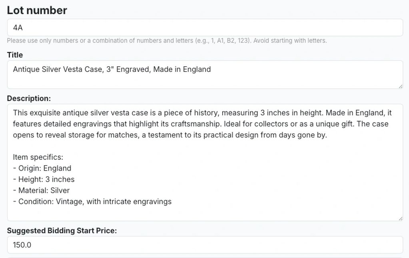Screen dimensions: 409x258
Task: Select the Suggested Bidding Start Price field
Action: [x=205, y=245]
